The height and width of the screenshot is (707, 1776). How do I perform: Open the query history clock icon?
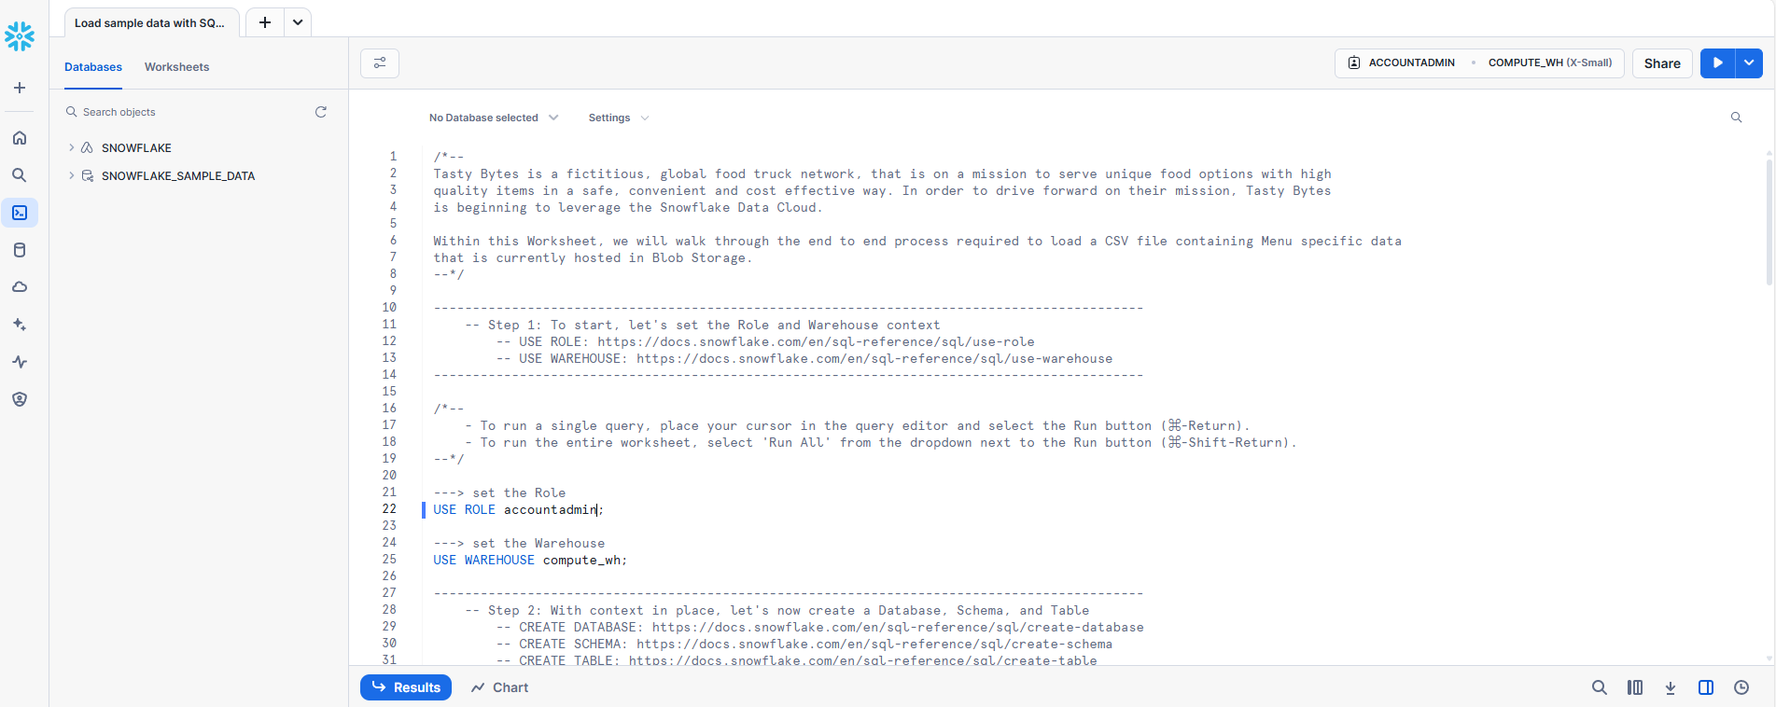tap(1741, 687)
